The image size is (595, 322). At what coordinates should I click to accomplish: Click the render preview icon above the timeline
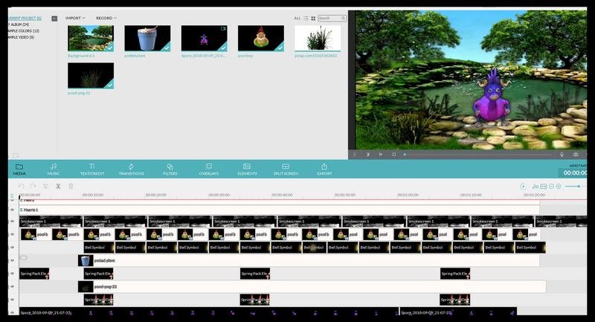point(524,186)
